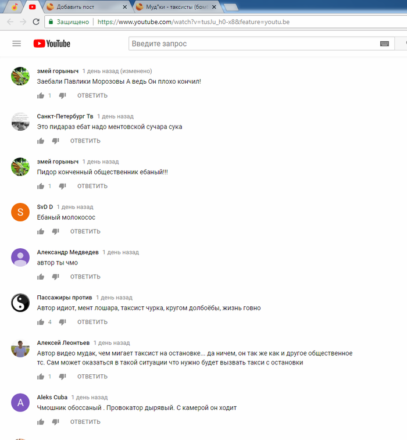
Task: Open channel of Алексей Леонтьев by name
Action: tap(63, 342)
